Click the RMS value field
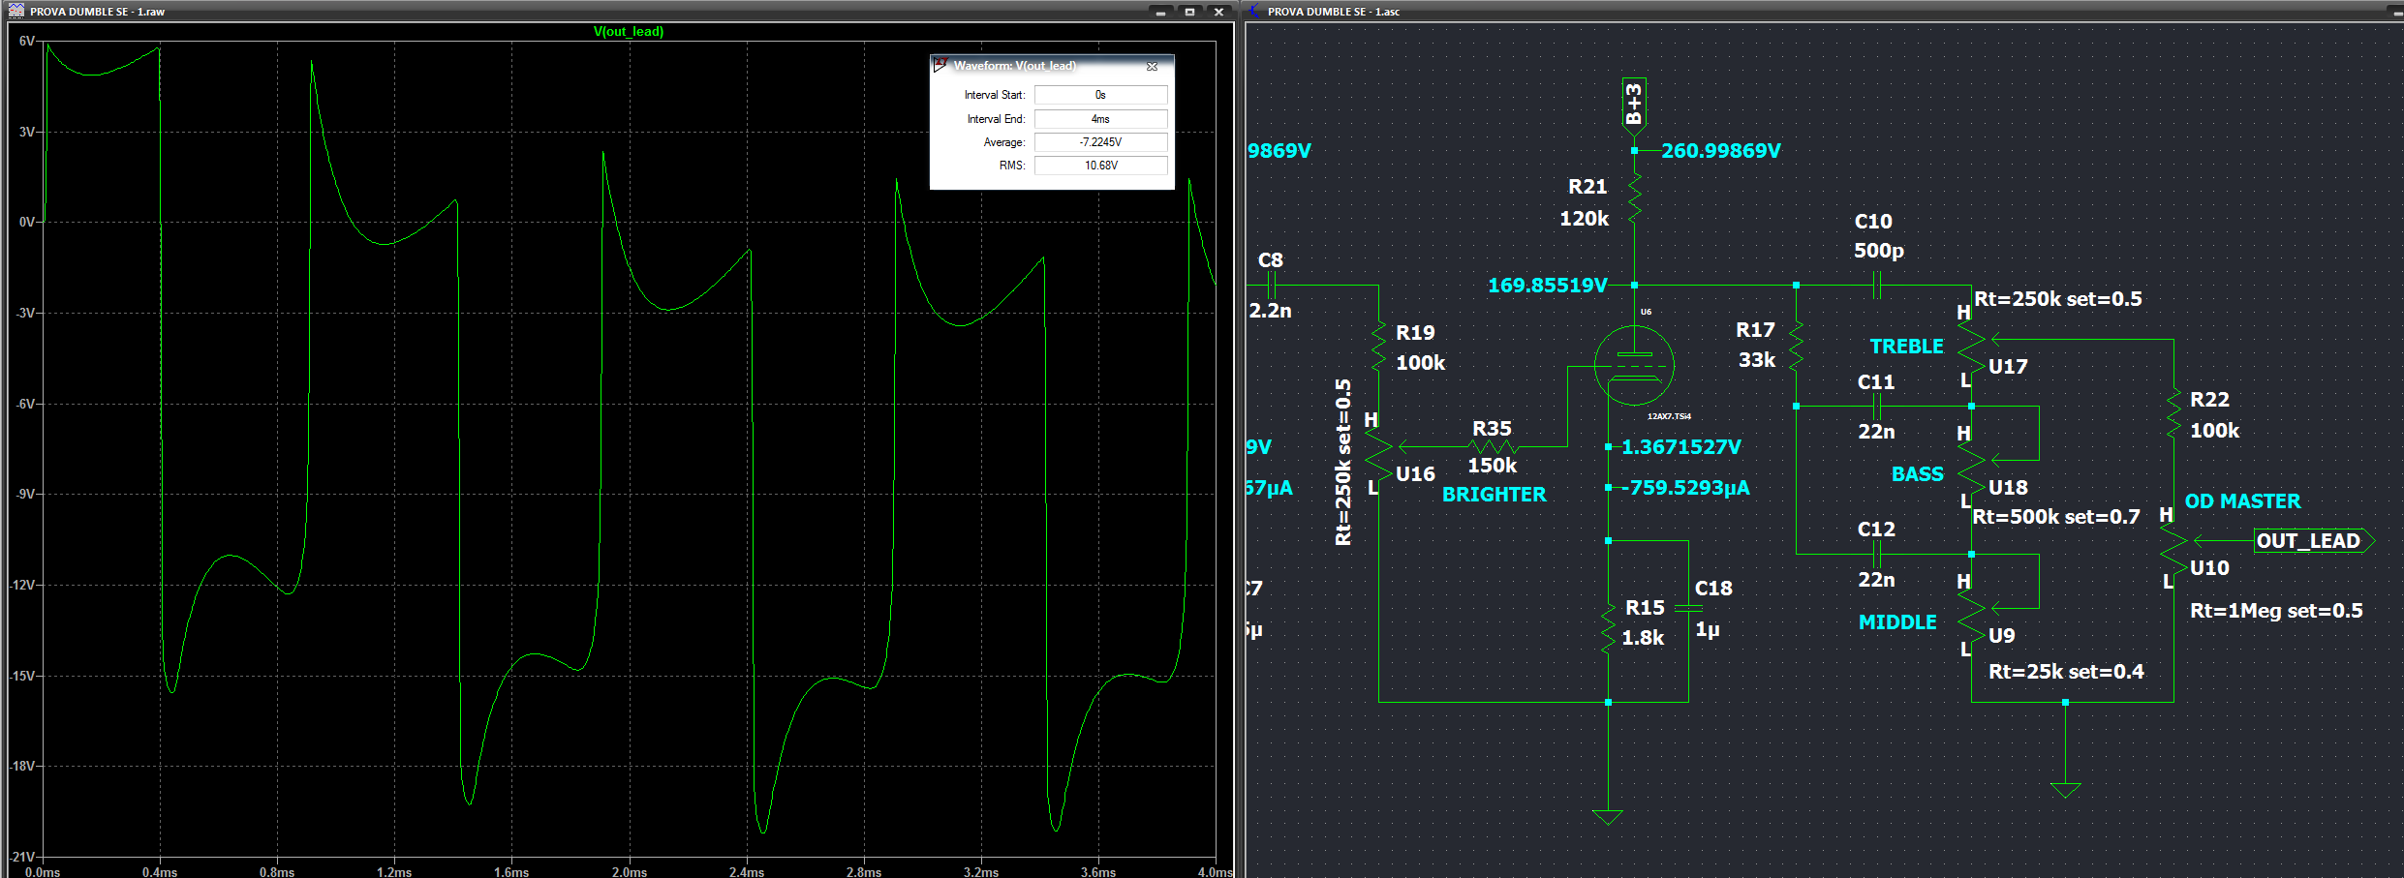 [x=1100, y=166]
